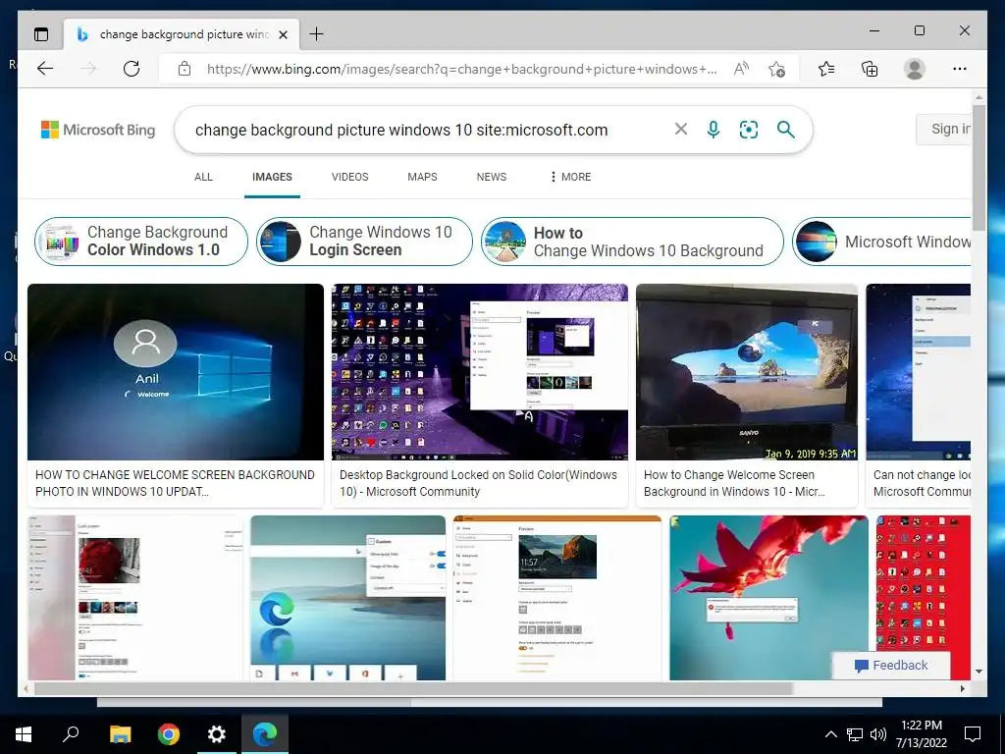
Task: Search using voice microphone icon
Action: click(714, 130)
